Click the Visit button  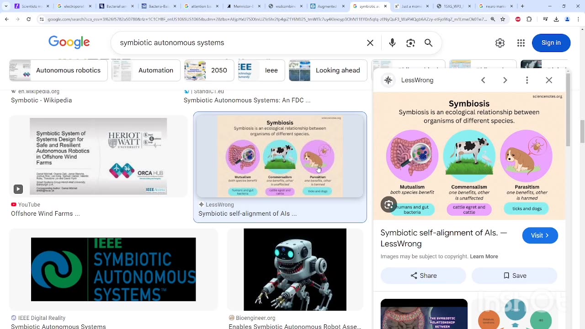click(x=540, y=235)
